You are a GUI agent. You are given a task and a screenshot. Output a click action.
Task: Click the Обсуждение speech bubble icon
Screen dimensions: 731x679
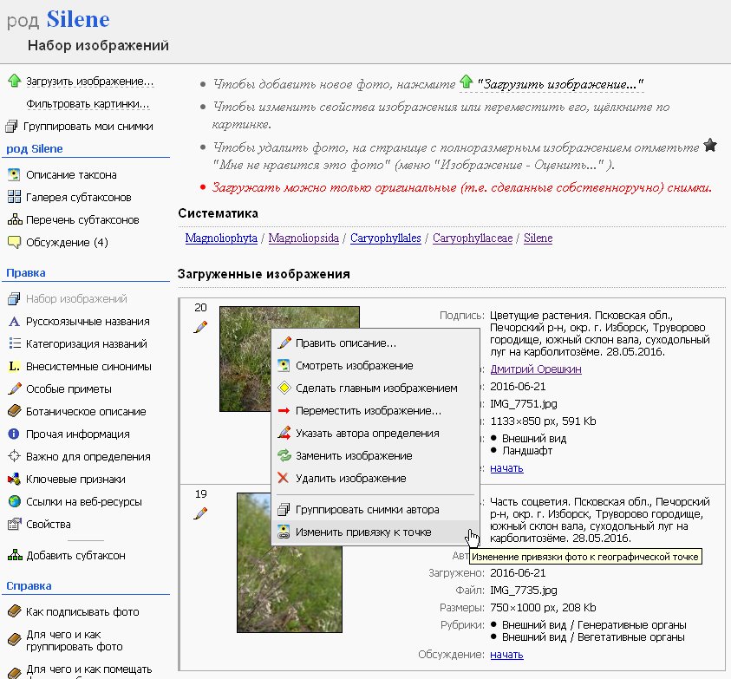coord(13,242)
